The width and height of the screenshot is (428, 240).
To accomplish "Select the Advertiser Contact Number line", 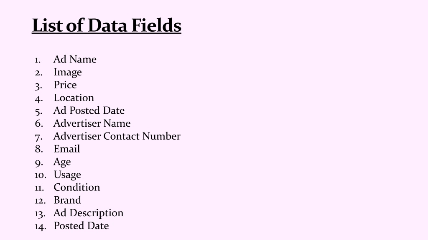I will coord(117,136).
